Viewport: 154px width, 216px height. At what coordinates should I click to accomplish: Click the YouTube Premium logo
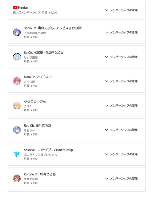pyautogui.click(x=21, y=7)
